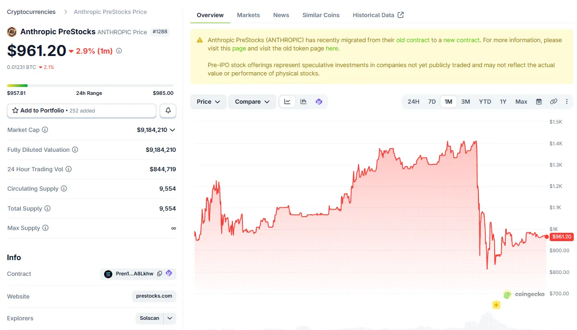Click the yellow warning triangle icon
The width and height of the screenshot is (577, 330).
[199, 40]
